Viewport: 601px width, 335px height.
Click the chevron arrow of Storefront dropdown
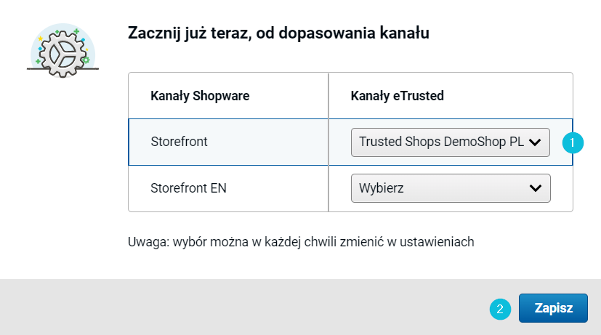pyautogui.click(x=535, y=142)
